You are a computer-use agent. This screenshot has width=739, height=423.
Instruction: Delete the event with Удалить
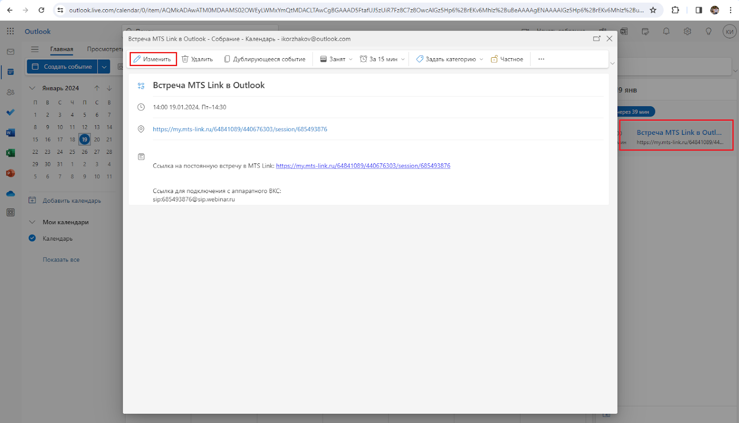197,59
